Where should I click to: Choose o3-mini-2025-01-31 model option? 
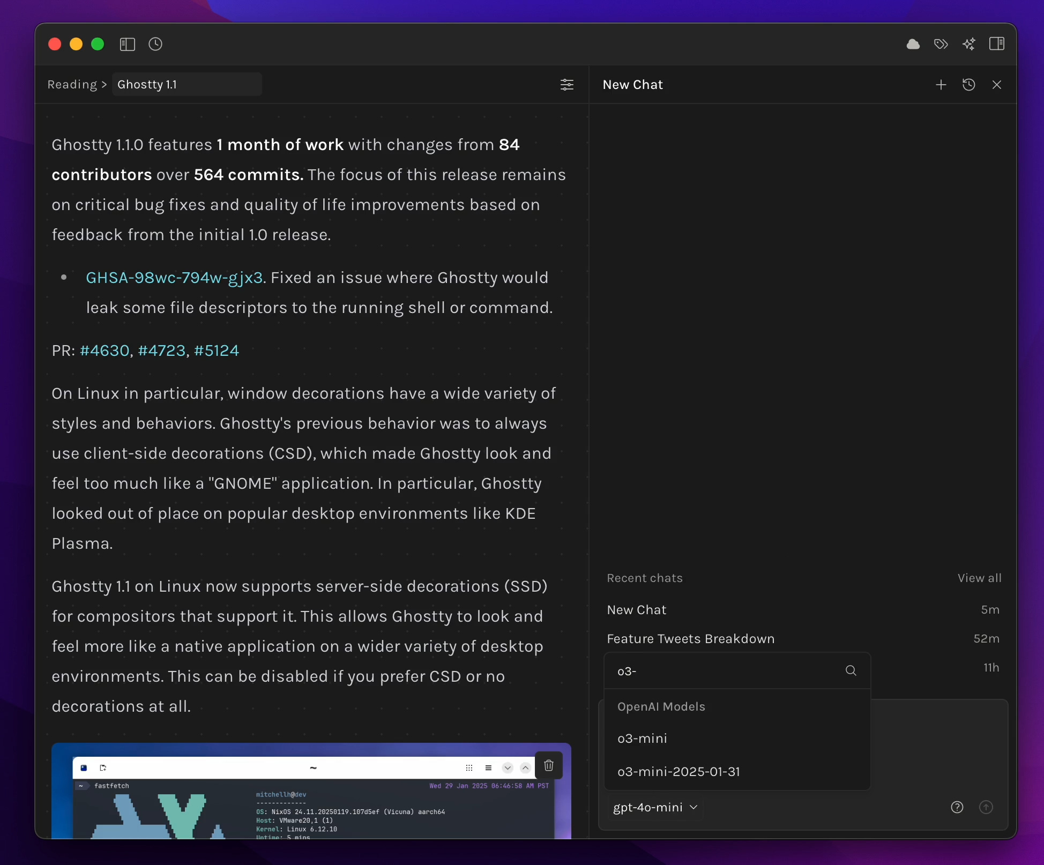678,772
